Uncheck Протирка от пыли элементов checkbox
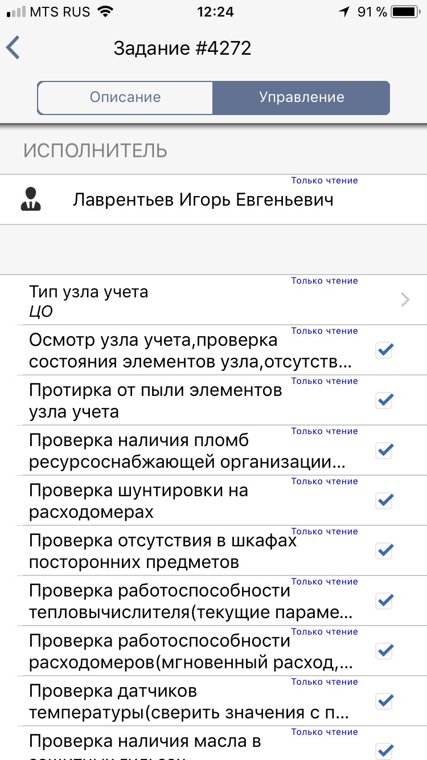Screen dimensions: 427x760 (384, 401)
